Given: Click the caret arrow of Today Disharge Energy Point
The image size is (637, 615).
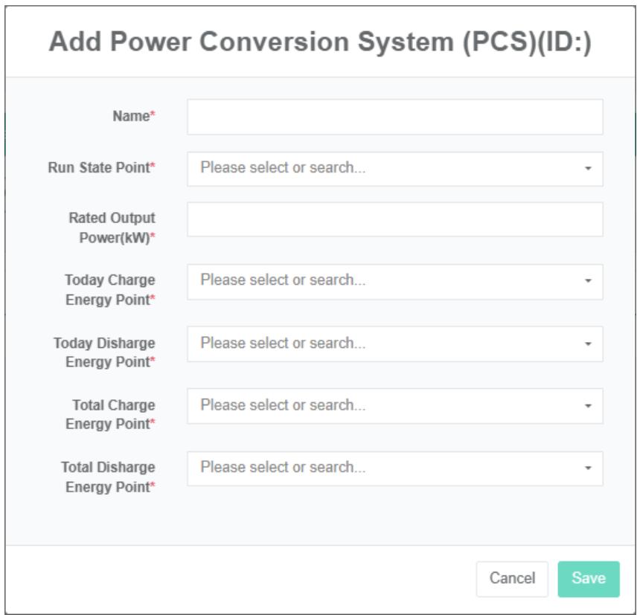Looking at the screenshot, I should click(588, 344).
